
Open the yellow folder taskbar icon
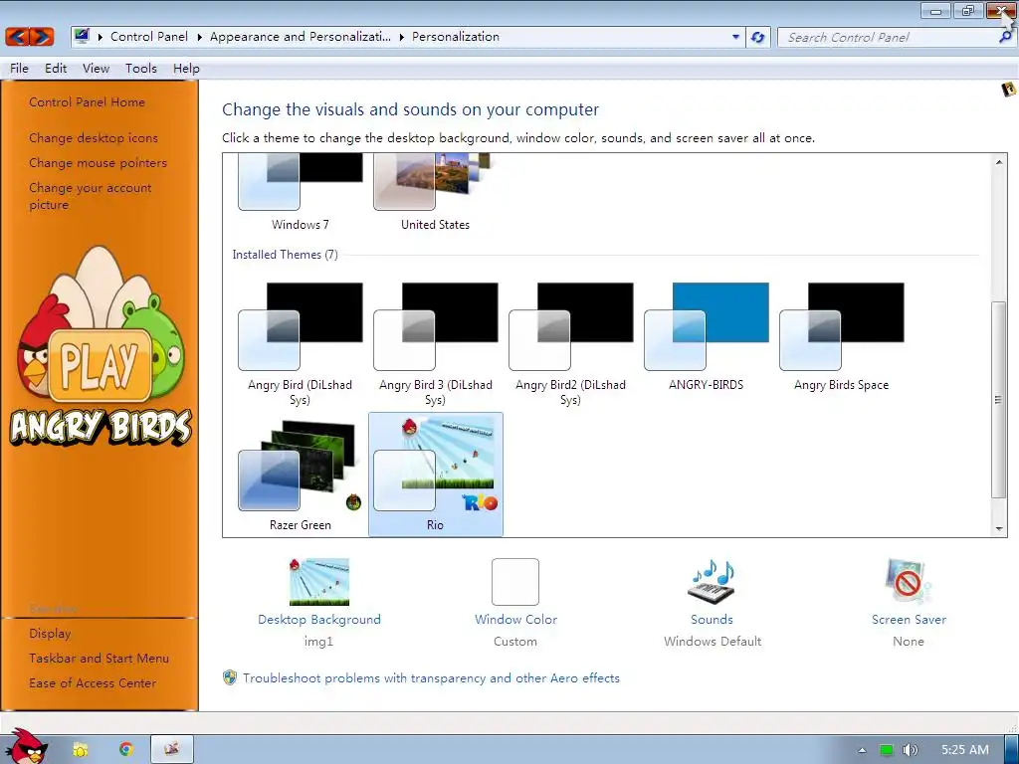pyautogui.click(x=81, y=750)
